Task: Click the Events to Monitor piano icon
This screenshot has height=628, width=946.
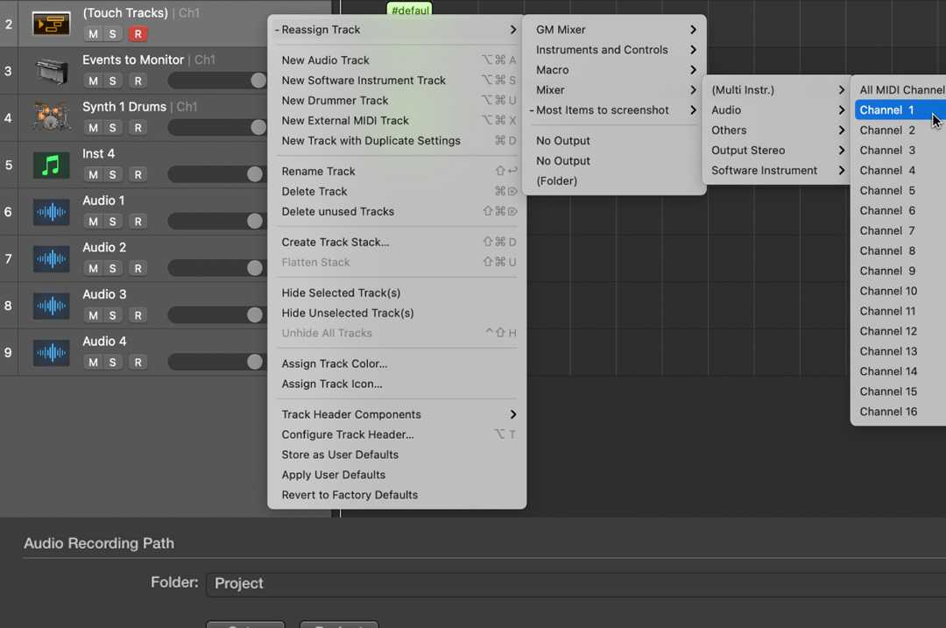Action: [x=51, y=71]
